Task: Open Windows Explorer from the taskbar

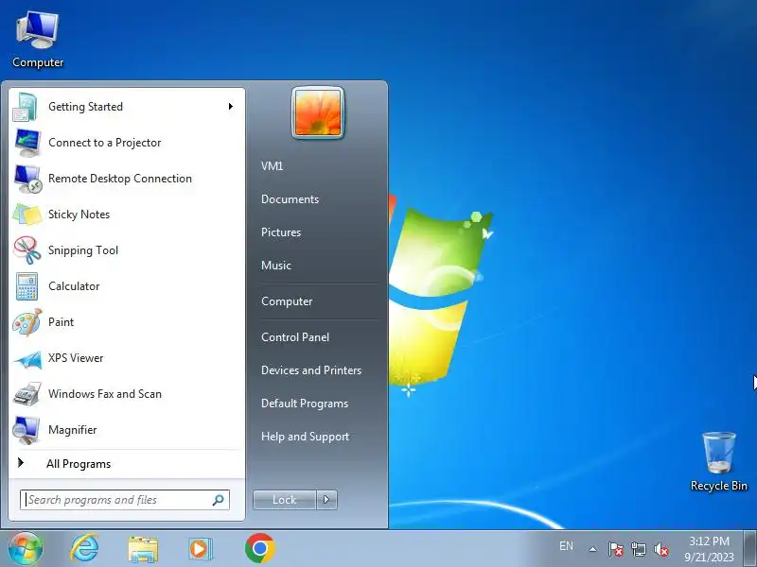Action: [x=143, y=549]
